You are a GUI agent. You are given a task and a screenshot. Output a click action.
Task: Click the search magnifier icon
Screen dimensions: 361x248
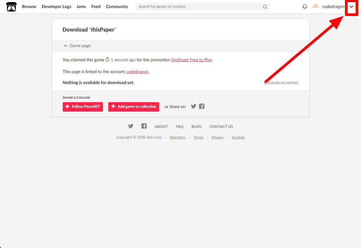tap(265, 7)
